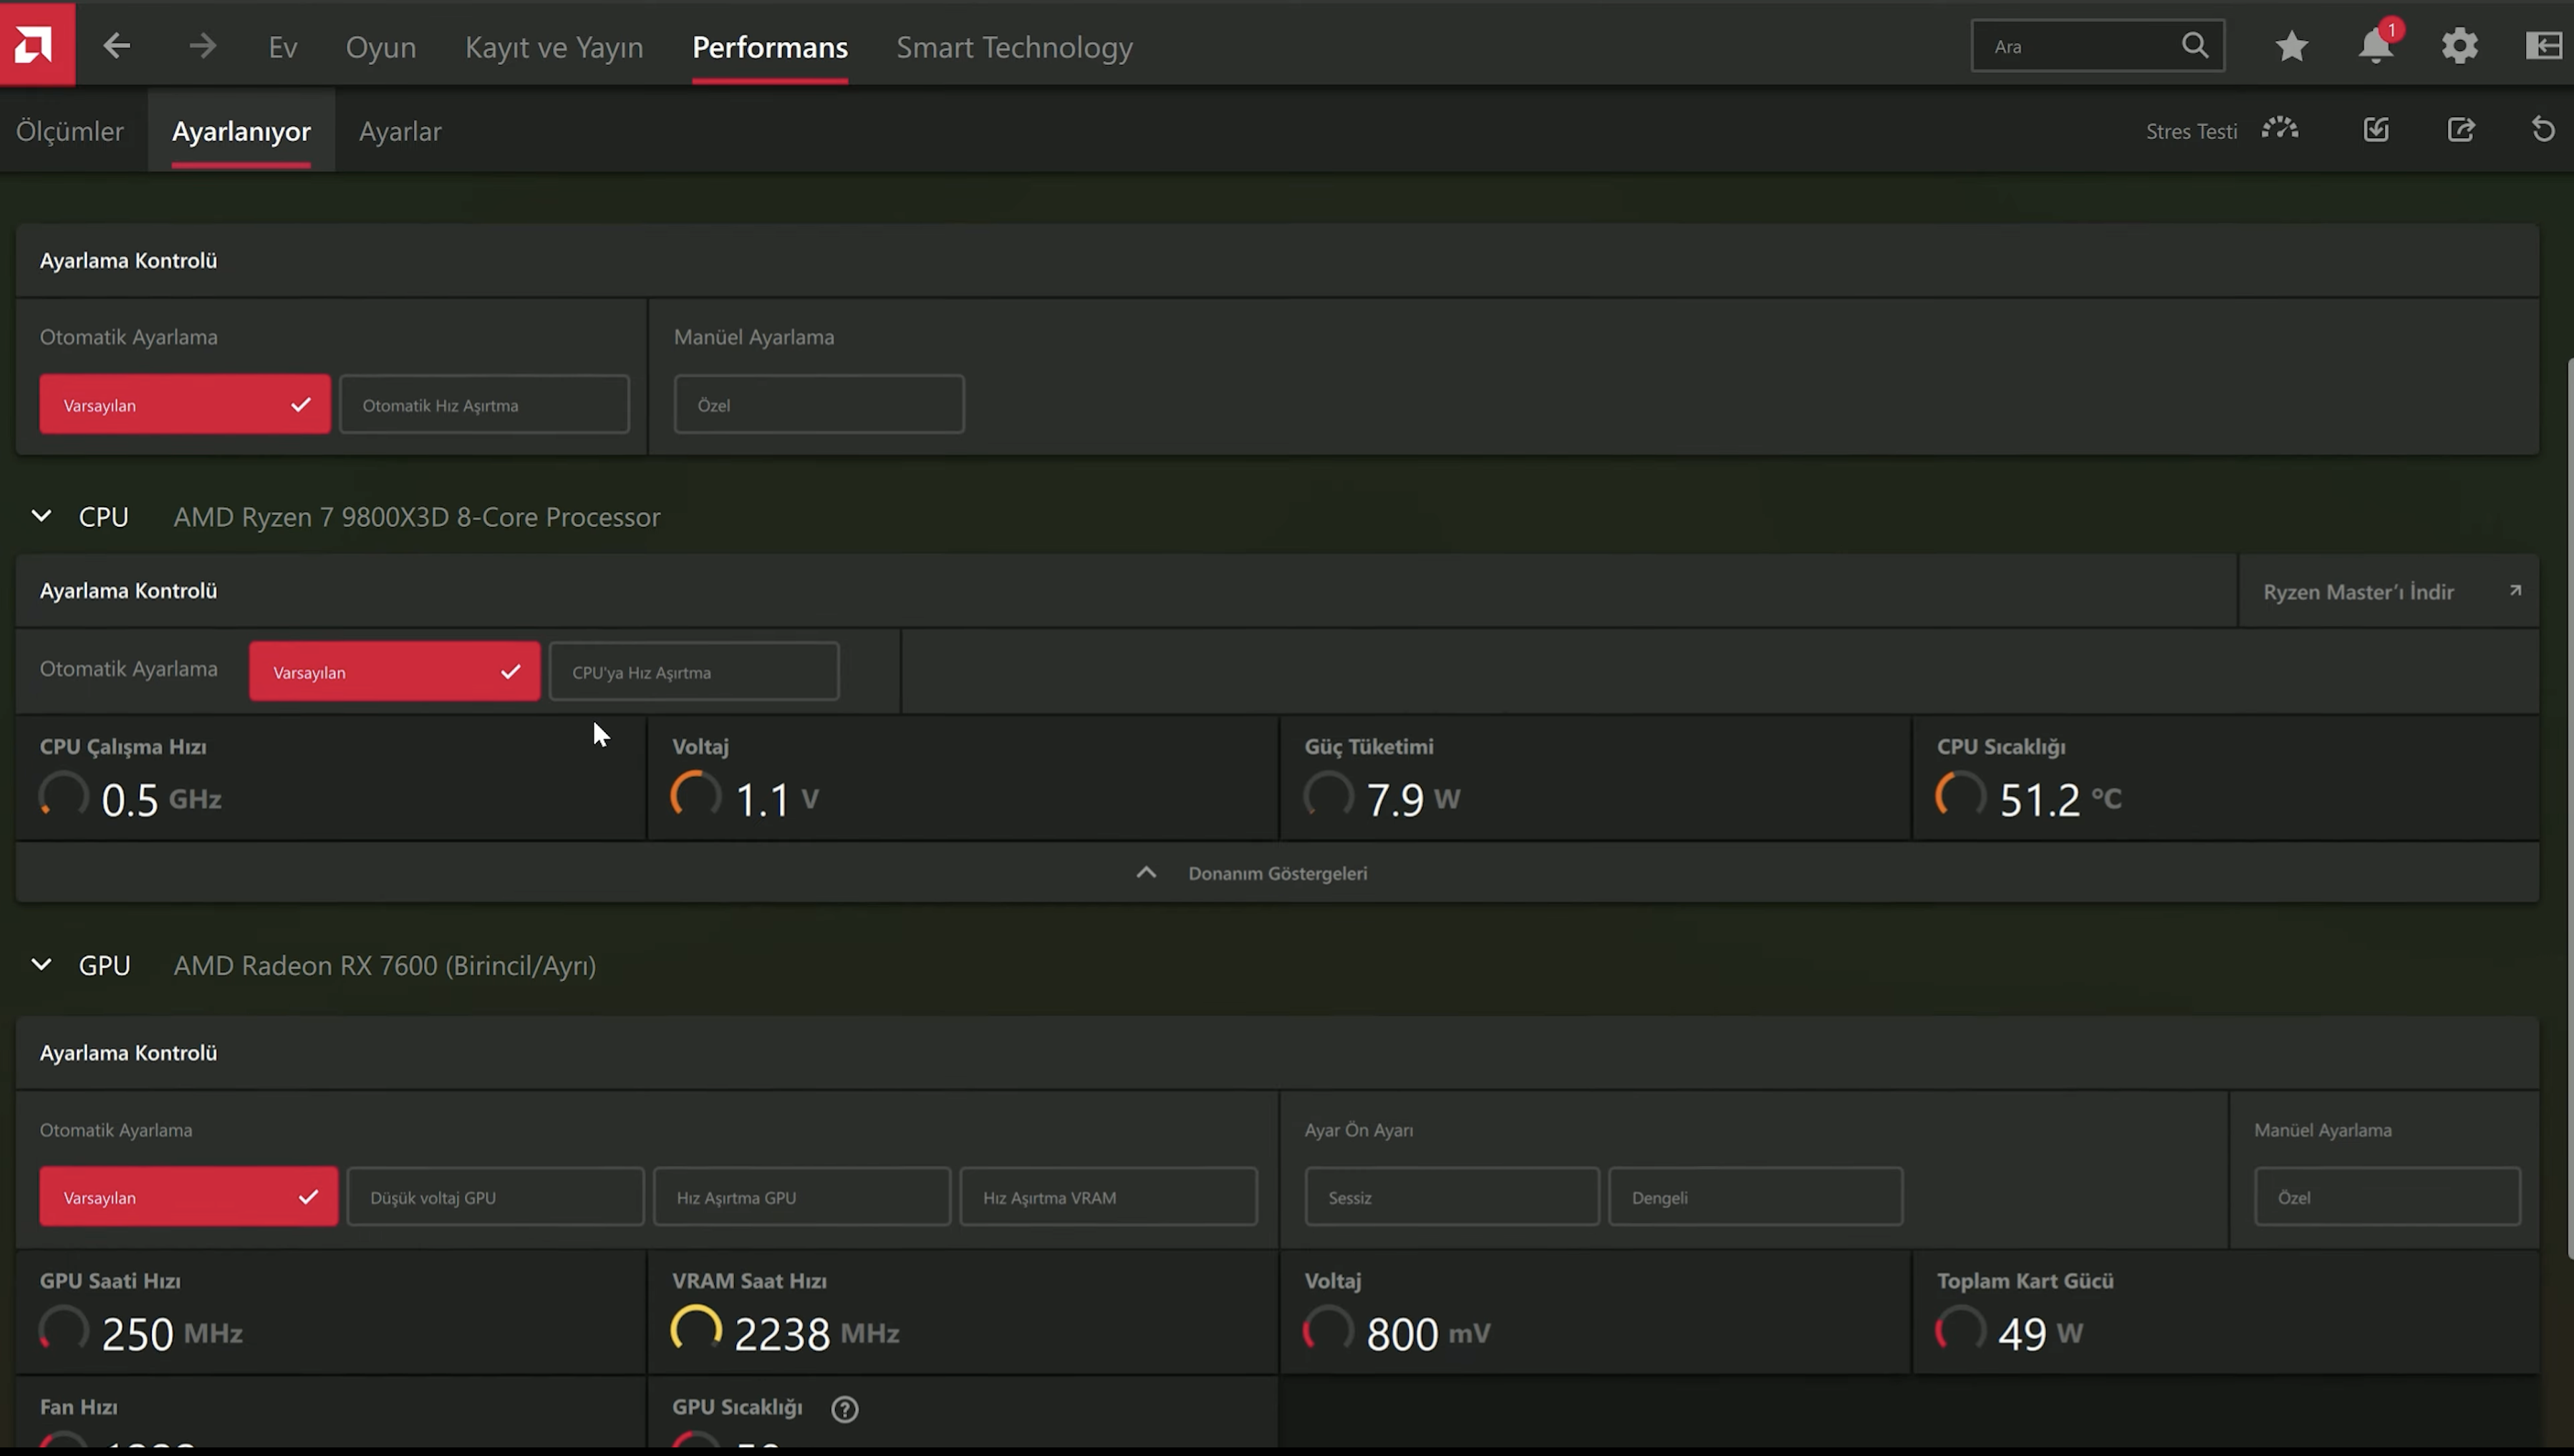Image resolution: width=2574 pixels, height=1456 pixels.
Task: Click the Stres Testi label
Action: click(x=2191, y=131)
